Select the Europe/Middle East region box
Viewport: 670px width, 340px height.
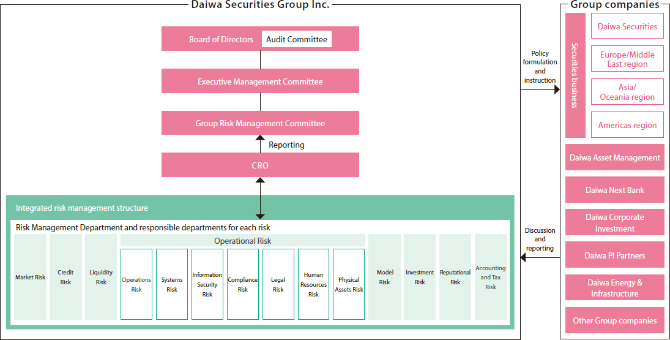pyautogui.click(x=627, y=59)
